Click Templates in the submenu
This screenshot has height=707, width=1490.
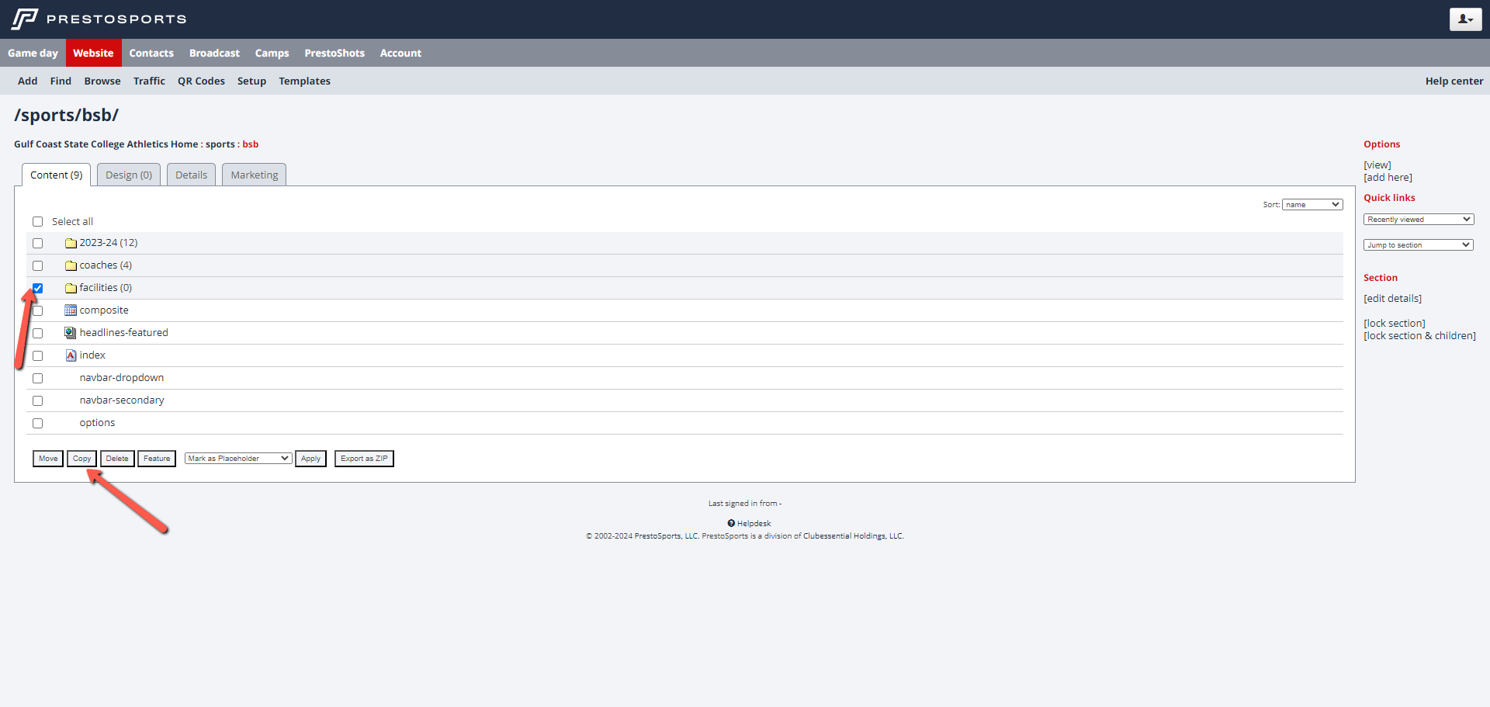[304, 81]
